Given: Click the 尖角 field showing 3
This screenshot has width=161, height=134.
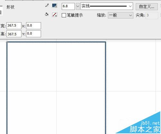Looking at the screenshot, I should click(152, 15).
